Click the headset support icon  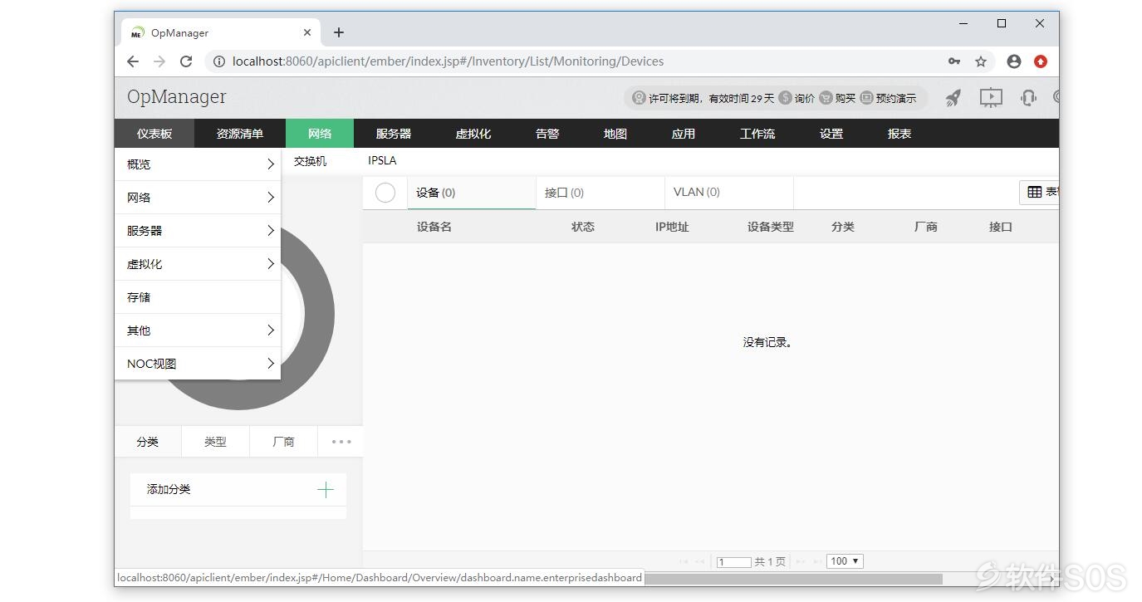(1028, 98)
